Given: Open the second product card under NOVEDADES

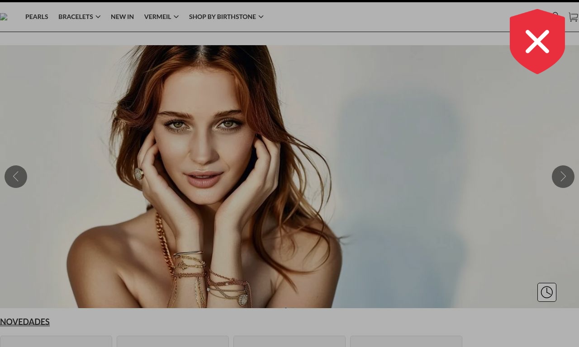Looking at the screenshot, I should pyautogui.click(x=173, y=341).
